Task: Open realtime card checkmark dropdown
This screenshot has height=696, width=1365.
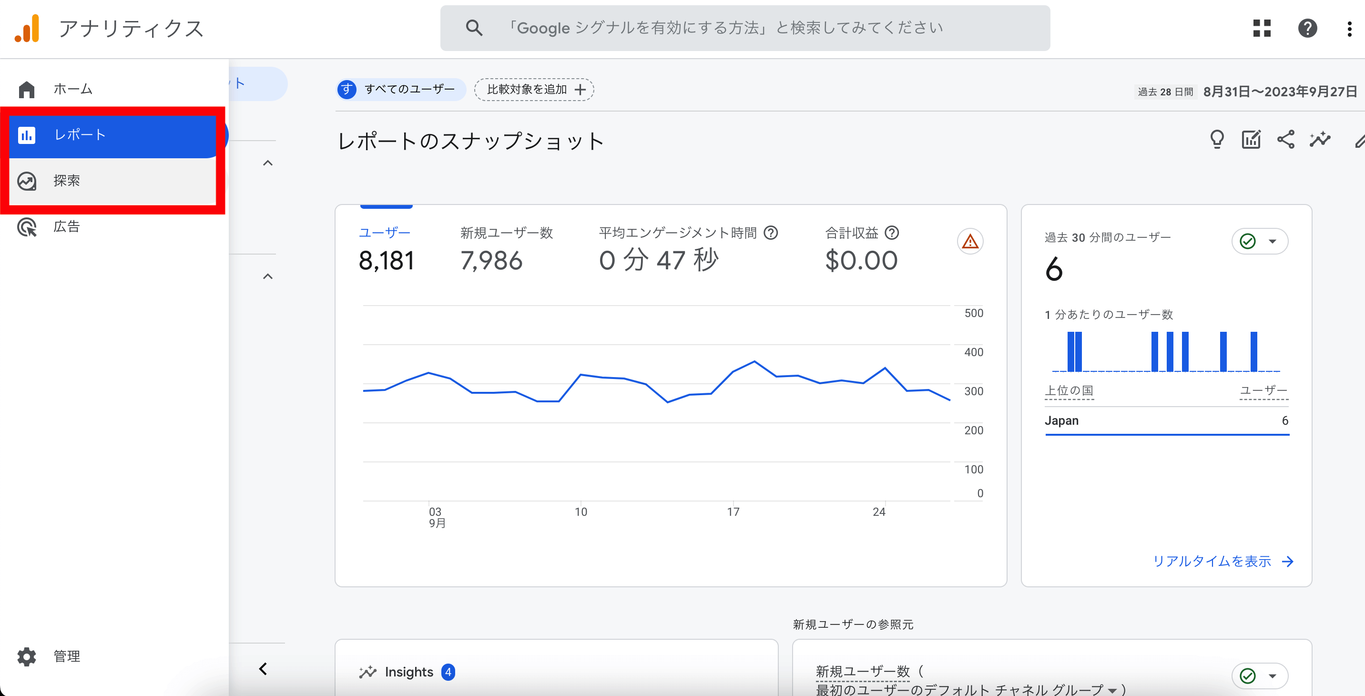Action: click(1260, 242)
